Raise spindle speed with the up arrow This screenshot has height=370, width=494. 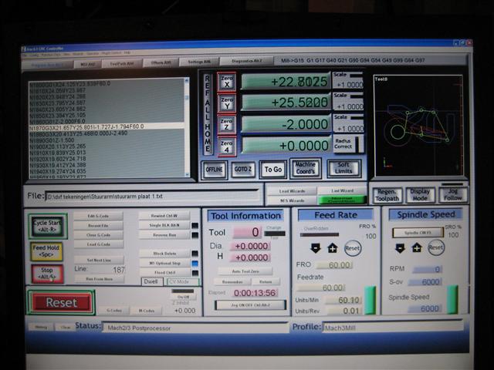(x=417, y=247)
